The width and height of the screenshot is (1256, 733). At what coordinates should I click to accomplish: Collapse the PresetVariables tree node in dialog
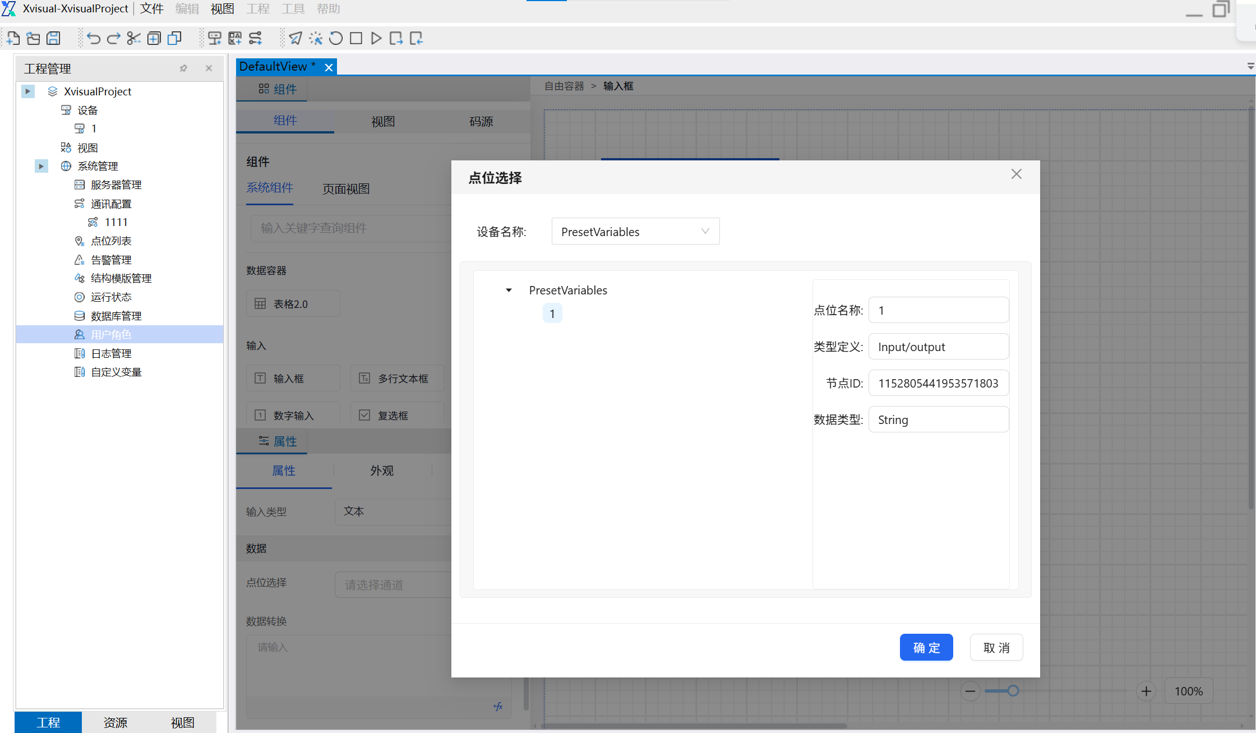(x=509, y=291)
